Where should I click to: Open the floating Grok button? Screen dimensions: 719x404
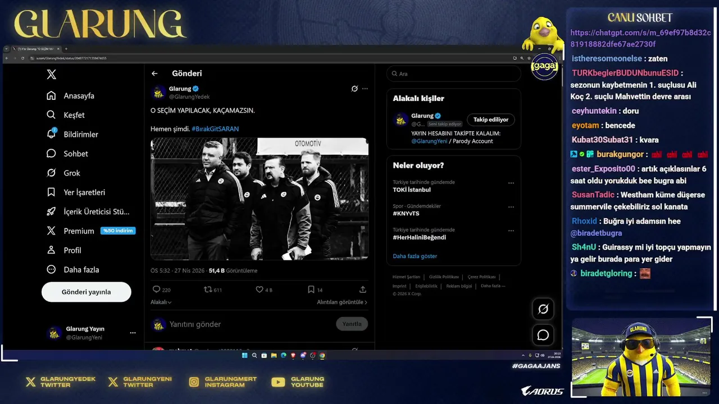pyautogui.click(x=543, y=309)
